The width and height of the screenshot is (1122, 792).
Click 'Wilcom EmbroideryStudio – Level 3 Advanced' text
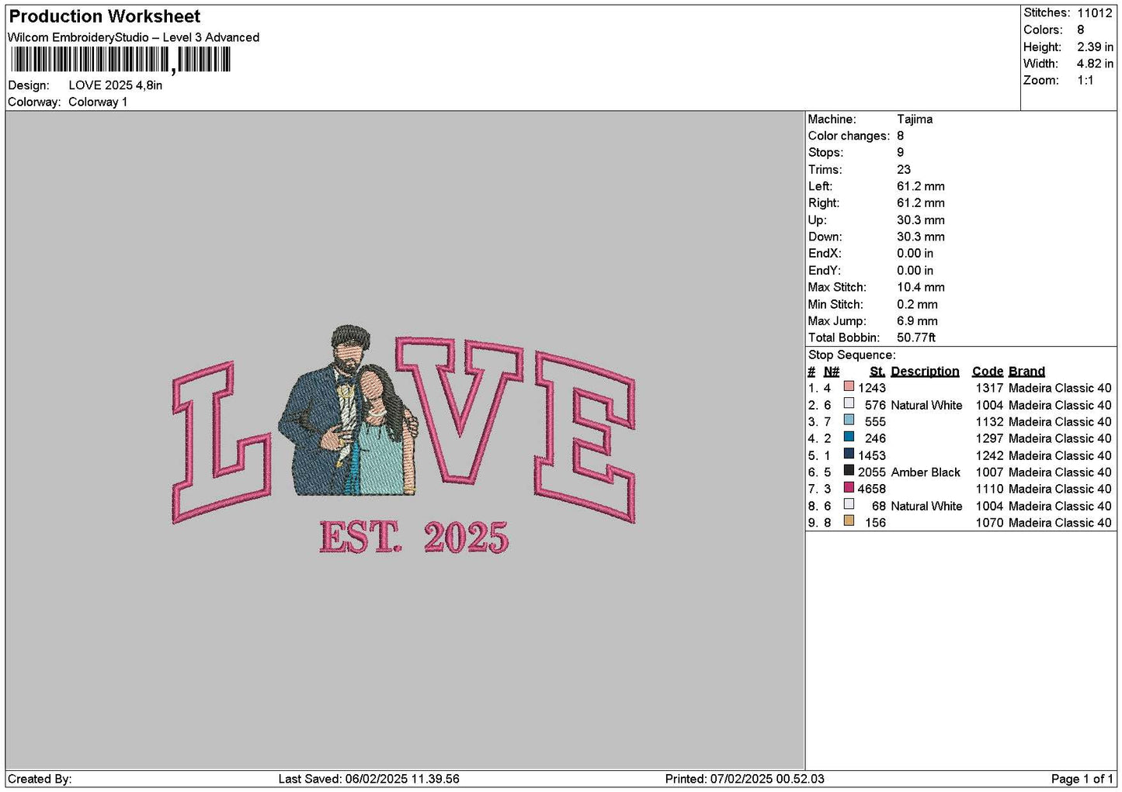point(134,37)
